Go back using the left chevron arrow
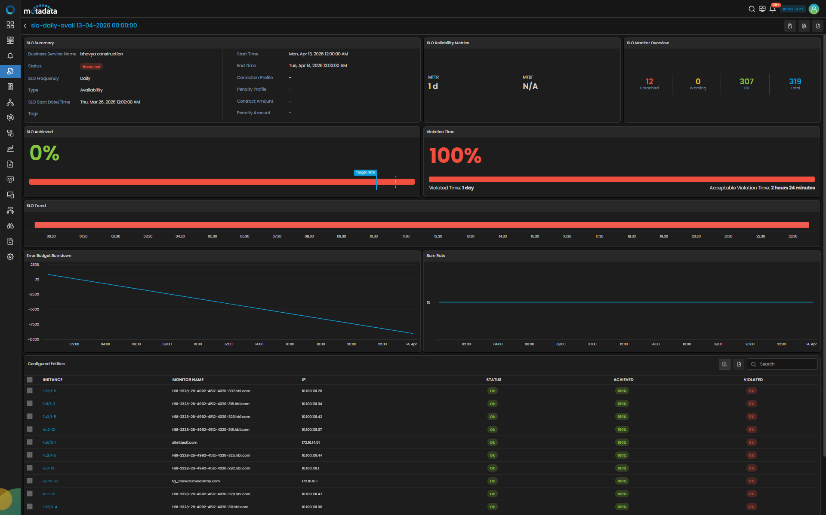This screenshot has height=515, width=826. pos(25,26)
